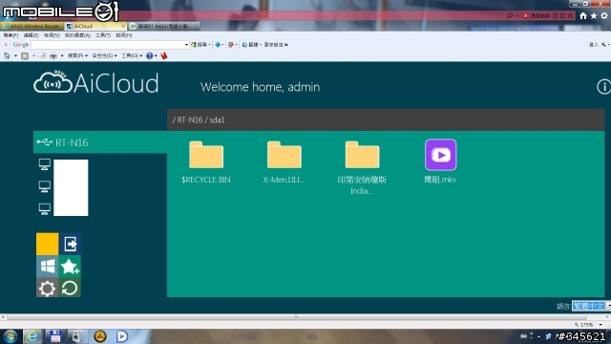Click the yellow tile in sidebar
Viewport: 611px width, 344px height.
[x=47, y=244]
